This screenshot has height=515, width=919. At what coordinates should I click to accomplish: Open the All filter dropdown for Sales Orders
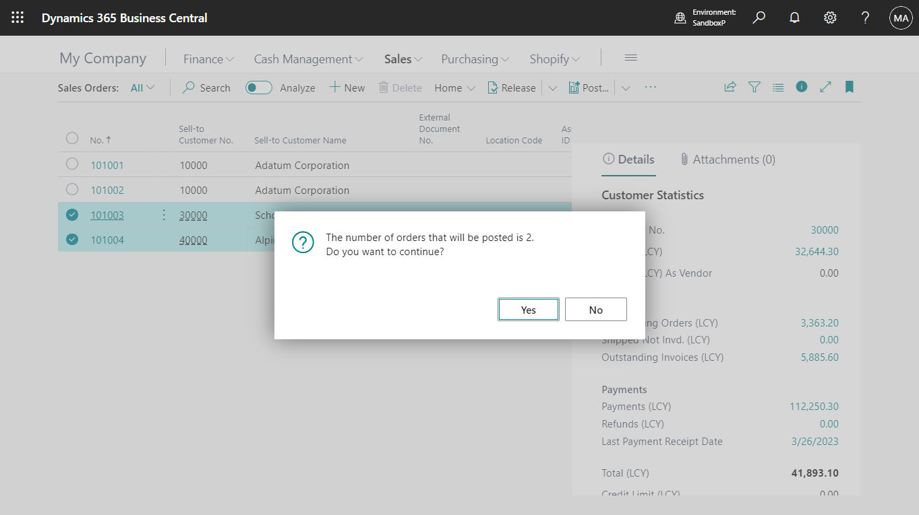pos(142,87)
